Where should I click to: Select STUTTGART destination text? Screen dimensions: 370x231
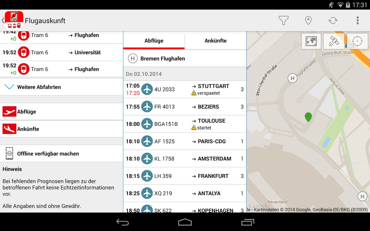pos(213,86)
